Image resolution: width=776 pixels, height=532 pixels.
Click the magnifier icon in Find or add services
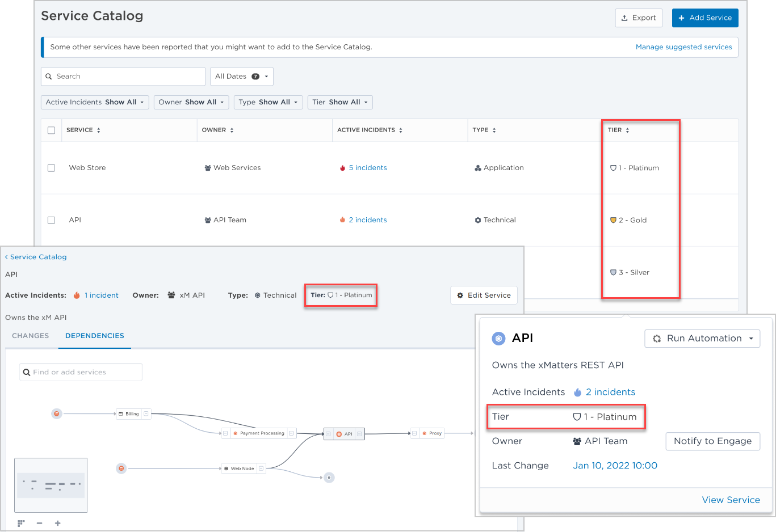27,373
